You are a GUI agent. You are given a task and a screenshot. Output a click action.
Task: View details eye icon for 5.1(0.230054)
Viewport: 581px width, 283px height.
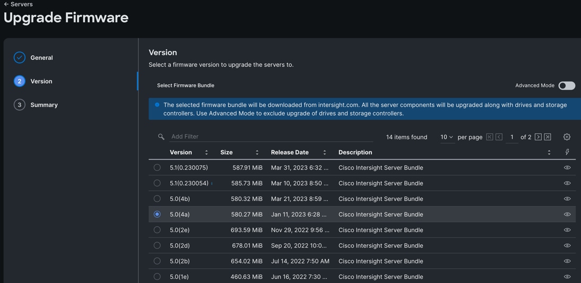[x=567, y=183]
